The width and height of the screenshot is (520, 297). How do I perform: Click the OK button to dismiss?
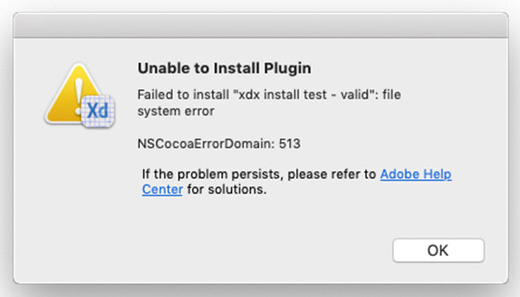pyautogui.click(x=438, y=250)
